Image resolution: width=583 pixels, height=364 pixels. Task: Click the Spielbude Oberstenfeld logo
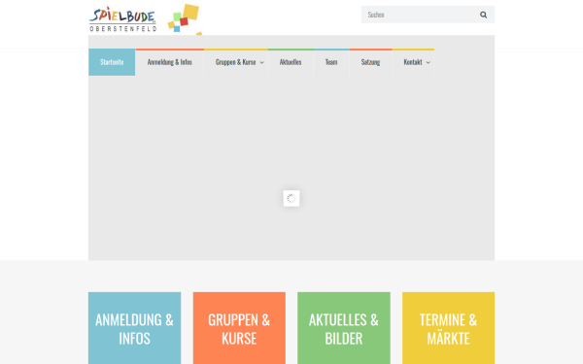tap(146, 19)
